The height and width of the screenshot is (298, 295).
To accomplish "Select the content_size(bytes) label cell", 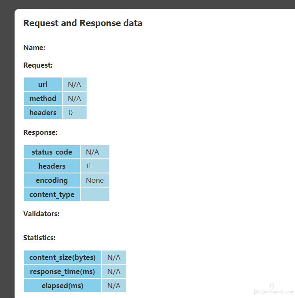I will (x=63, y=257).
